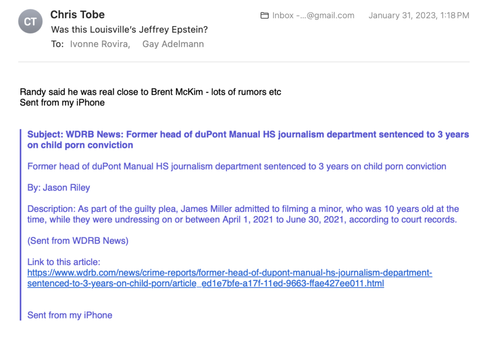
Task: Click the Description paragraph about James Miller
Action: tap(243, 214)
